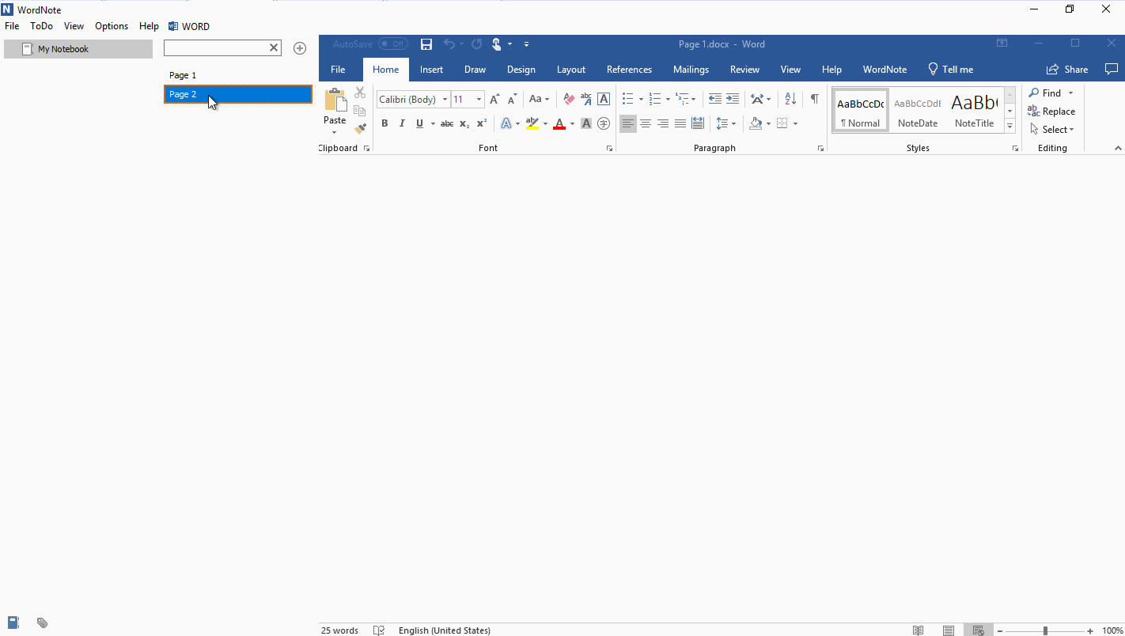Toggle Italic formatting

[402, 123]
